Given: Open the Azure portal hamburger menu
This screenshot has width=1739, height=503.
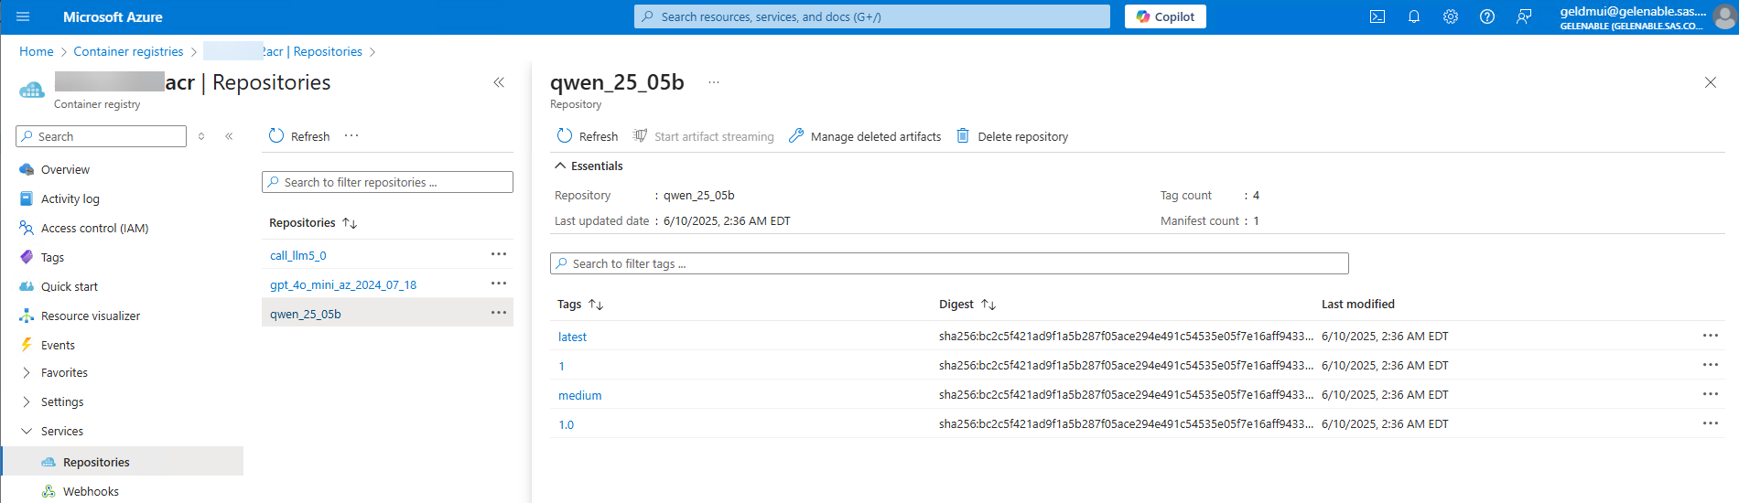Looking at the screenshot, I should 23,16.
